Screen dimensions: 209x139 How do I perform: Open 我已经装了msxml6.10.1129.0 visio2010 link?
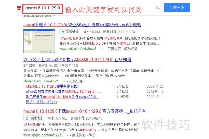pos(62,97)
